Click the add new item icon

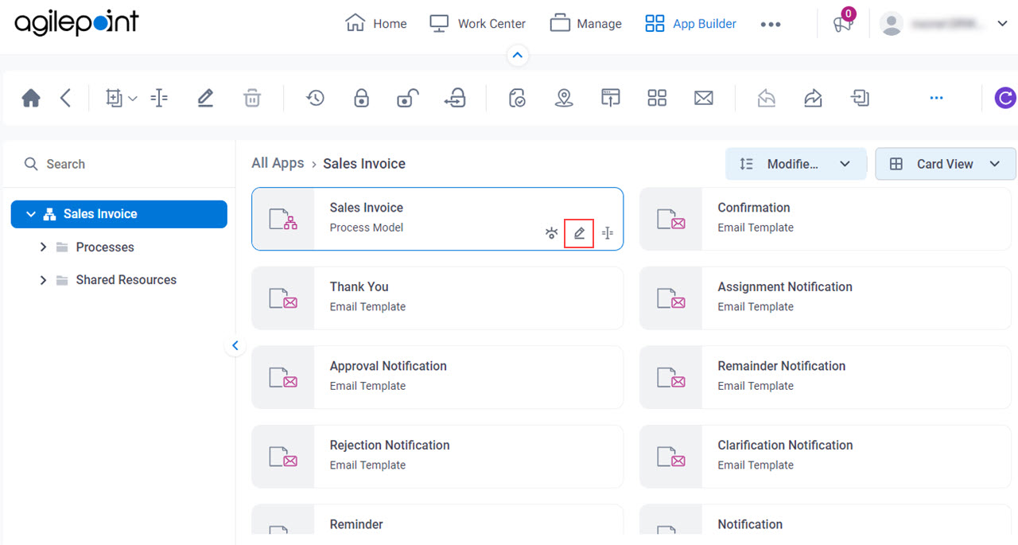[x=114, y=98]
